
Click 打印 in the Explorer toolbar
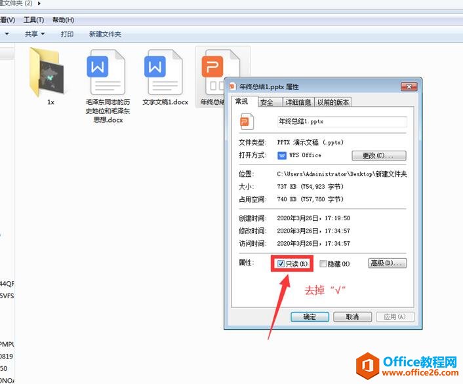[x=67, y=34]
